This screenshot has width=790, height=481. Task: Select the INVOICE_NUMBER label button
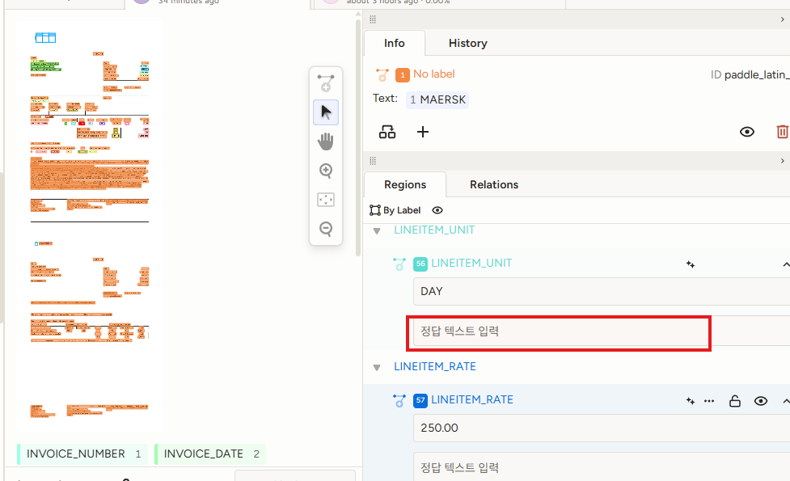(x=83, y=454)
